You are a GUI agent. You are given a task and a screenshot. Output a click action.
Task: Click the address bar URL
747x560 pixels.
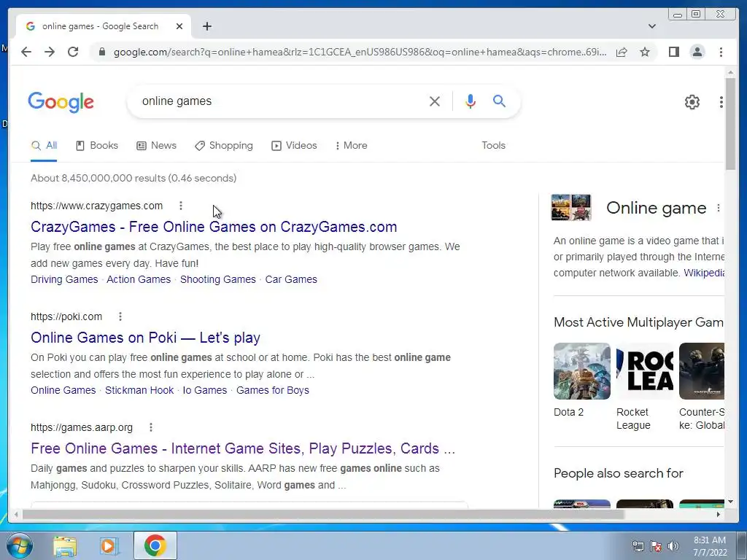point(360,52)
